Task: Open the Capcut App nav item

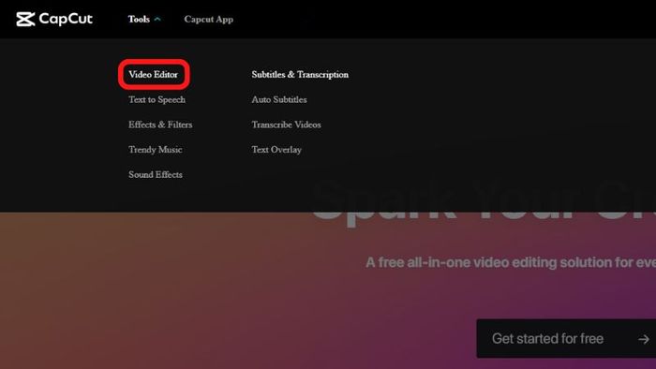Action: pyautogui.click(x=208, y=20)
